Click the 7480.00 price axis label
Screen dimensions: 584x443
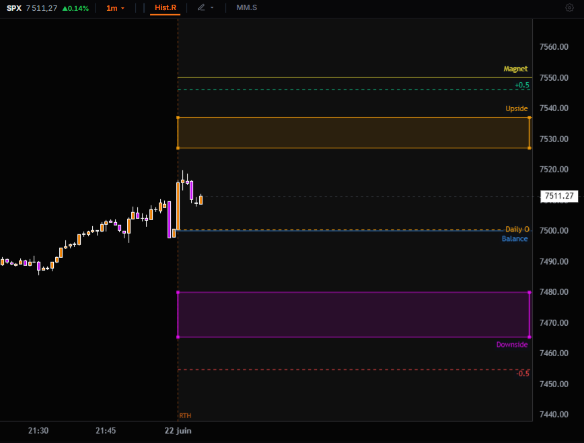point(554,292)
